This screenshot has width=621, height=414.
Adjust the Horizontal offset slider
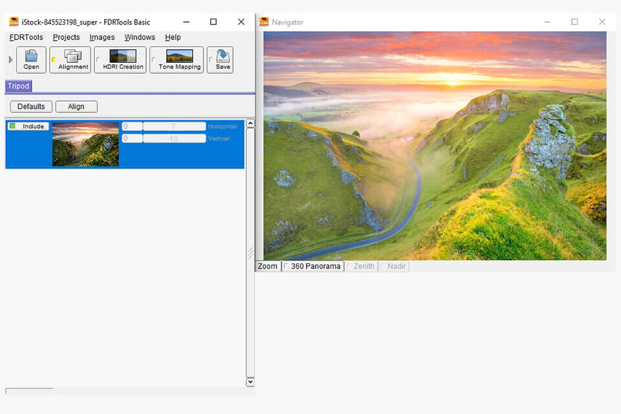[171, 126]
